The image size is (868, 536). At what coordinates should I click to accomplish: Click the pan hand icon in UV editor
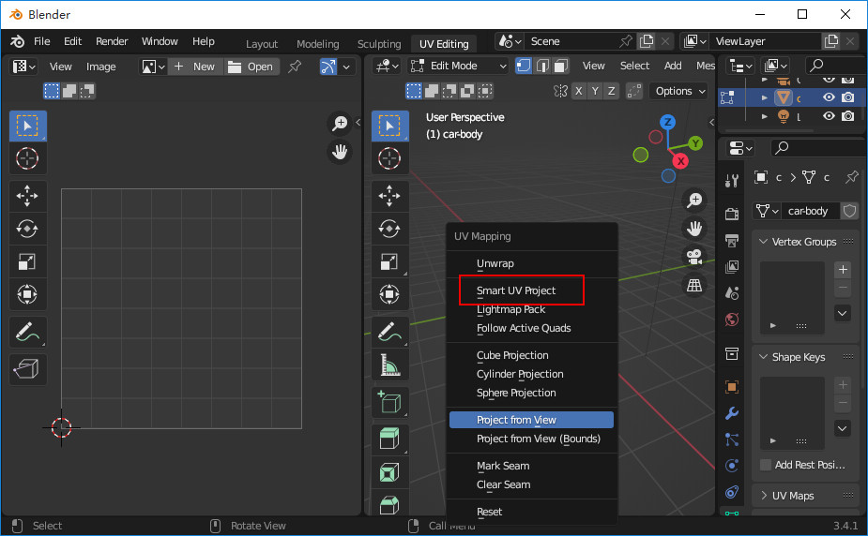(x=340, y=152)
